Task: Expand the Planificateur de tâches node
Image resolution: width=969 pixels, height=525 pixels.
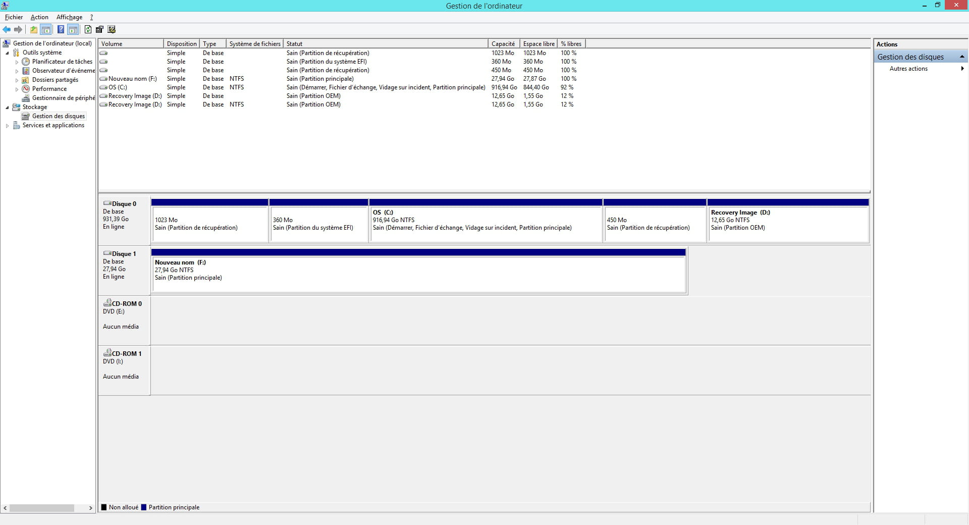Action: coord(17,62)
